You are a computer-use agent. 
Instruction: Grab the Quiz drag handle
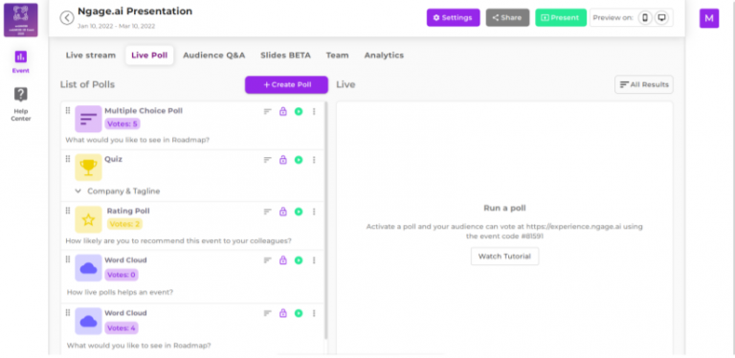68,159
